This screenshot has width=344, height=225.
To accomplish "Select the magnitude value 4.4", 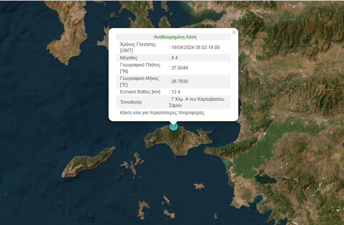I will [175, 58].
